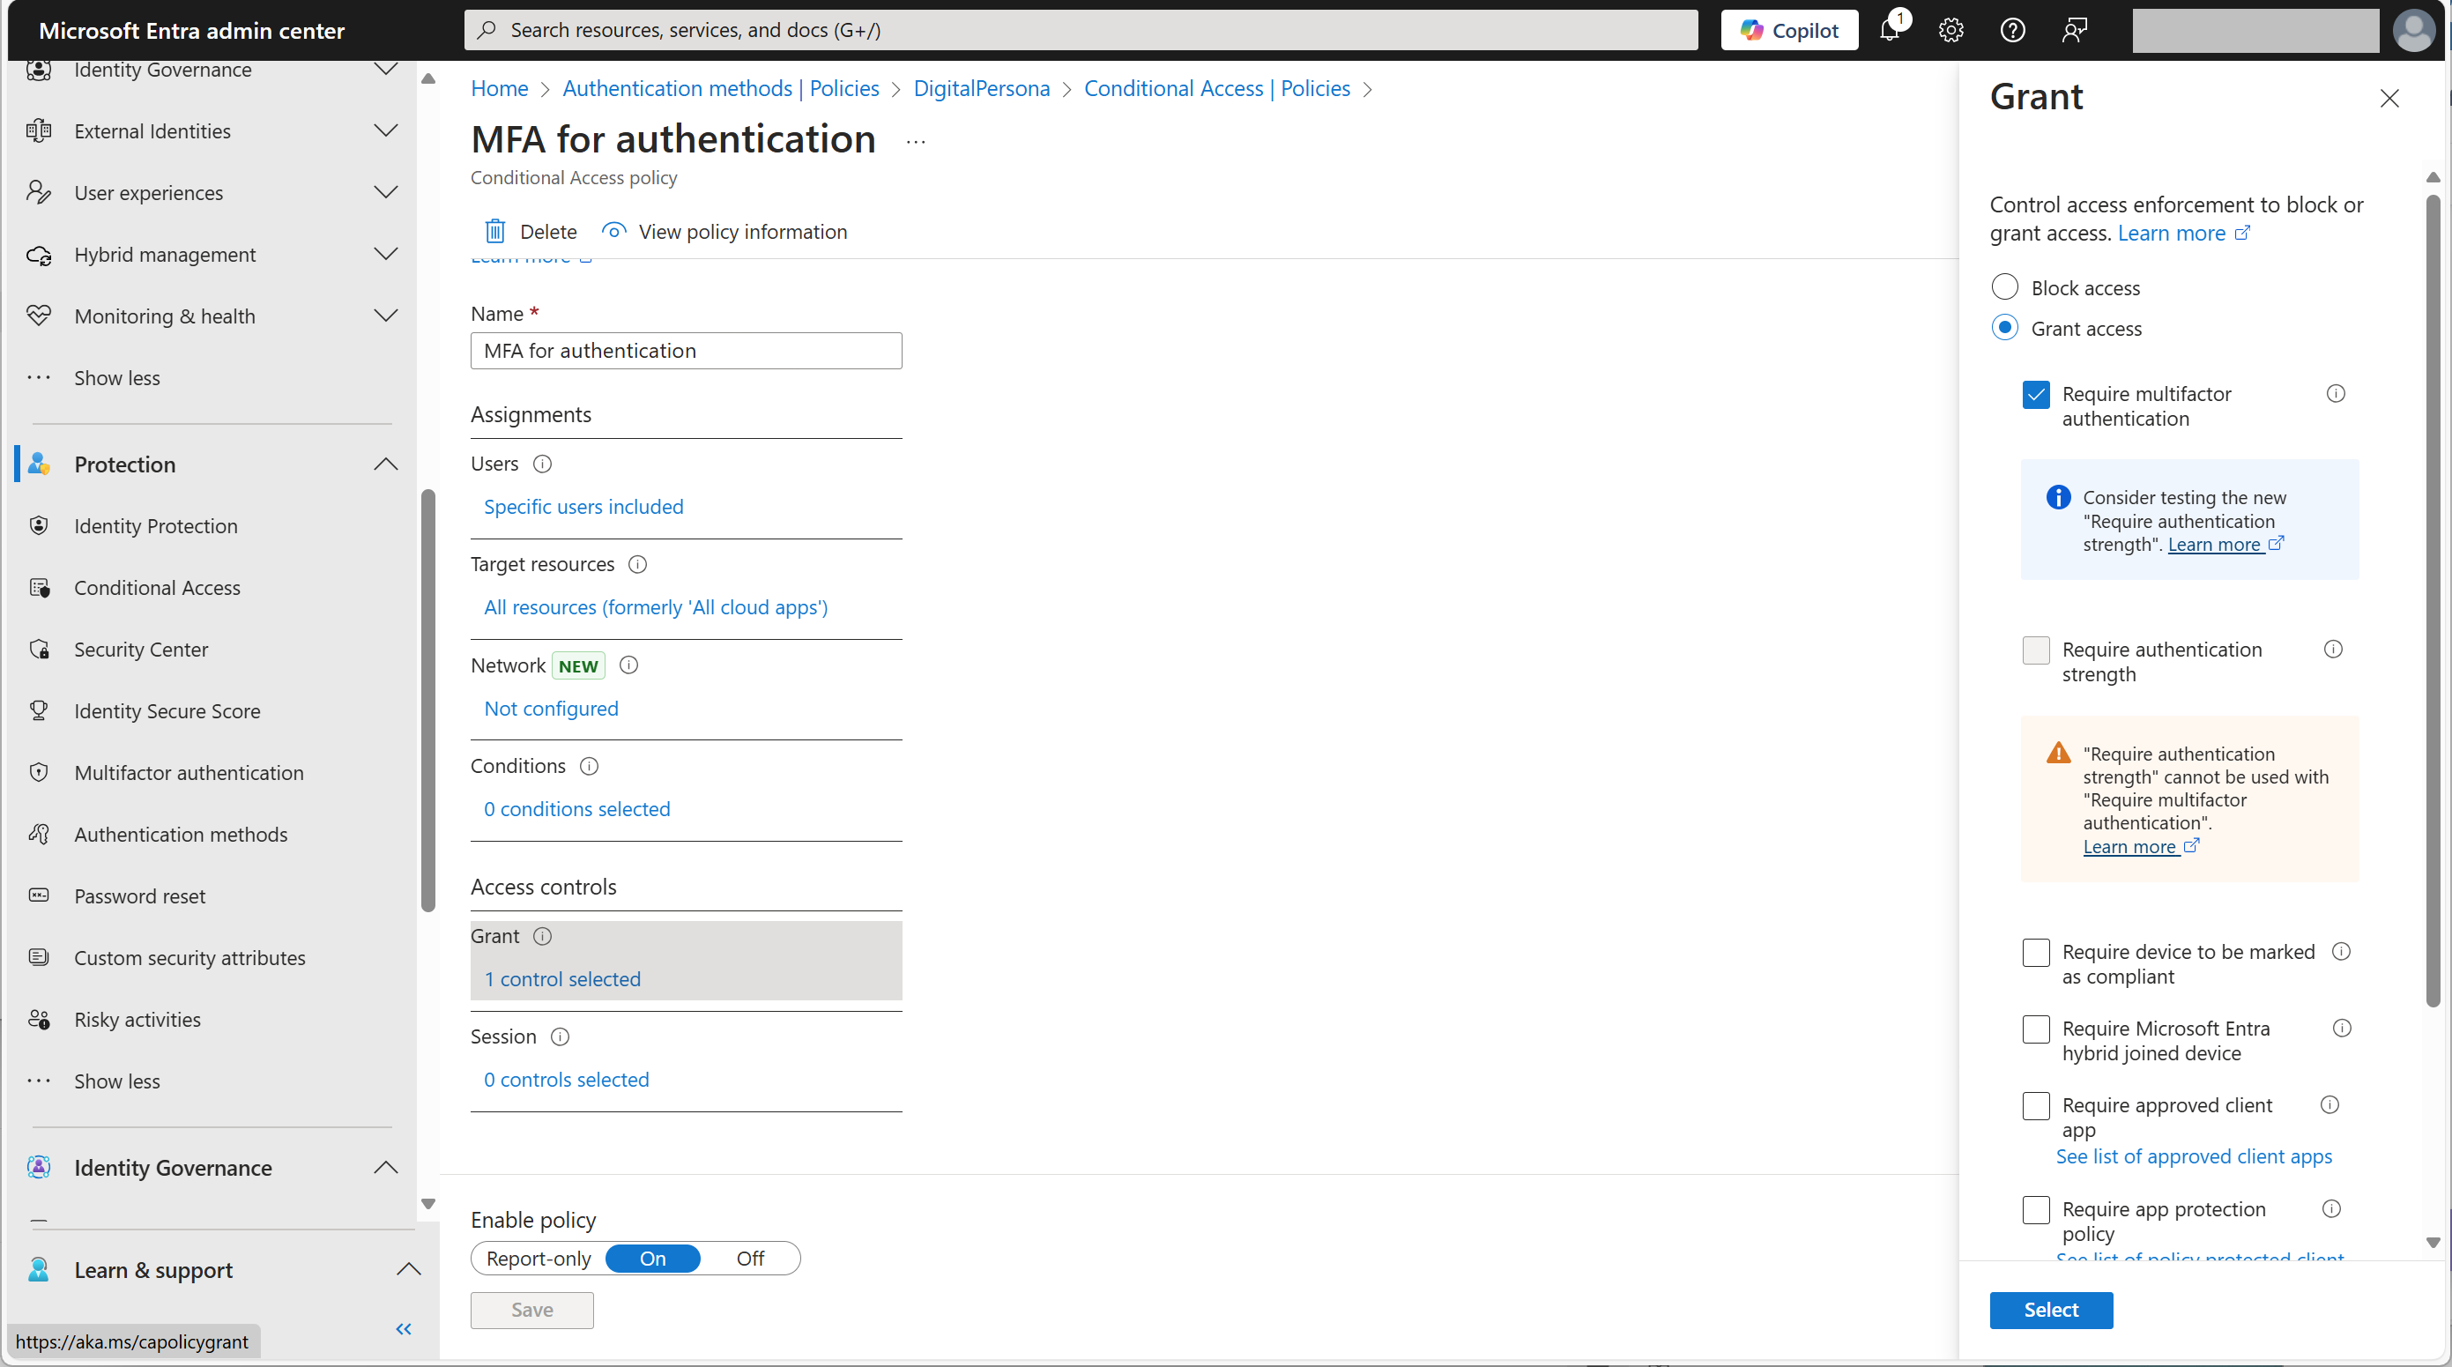The width and height of the screenshot is (2452, 1367).
Task: Open Specific users included link
Action: [583, 507]
